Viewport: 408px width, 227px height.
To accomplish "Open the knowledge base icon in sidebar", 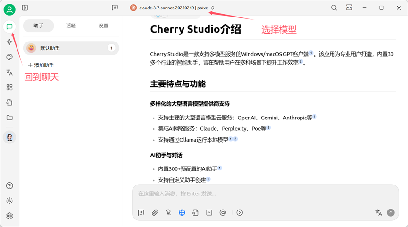I will coord(9,102).
